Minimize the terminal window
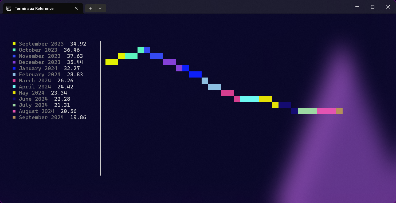The width and height of the screenshot is (396, 203). [357, 7]
